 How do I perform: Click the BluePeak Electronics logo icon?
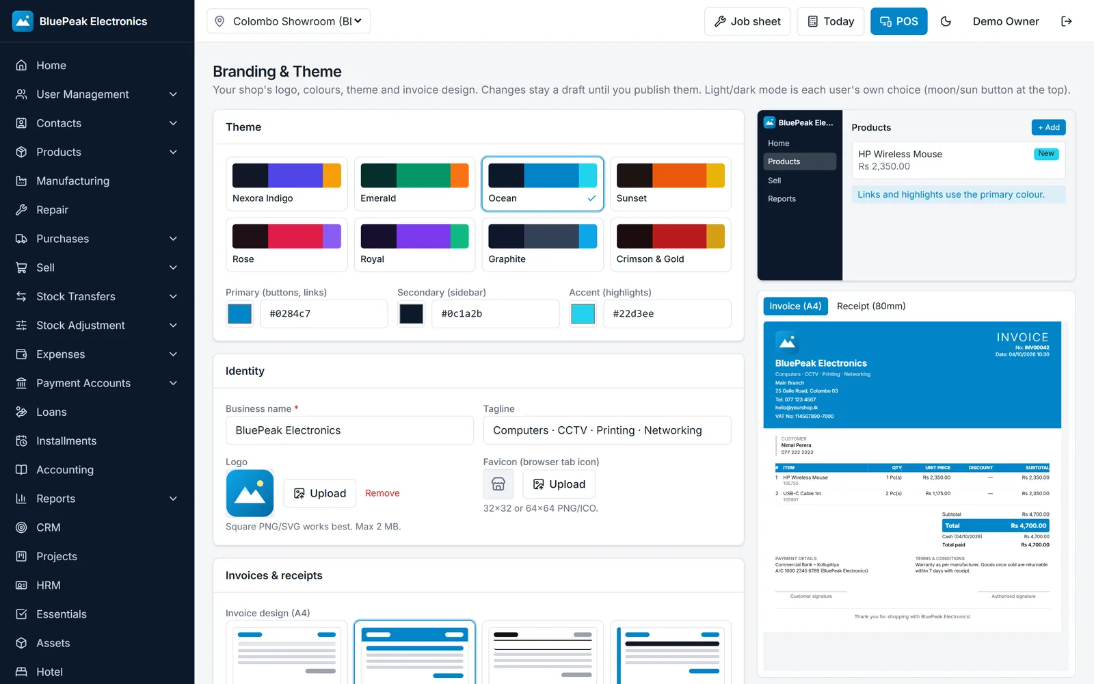pyautogui.click(x=23, y=21)
